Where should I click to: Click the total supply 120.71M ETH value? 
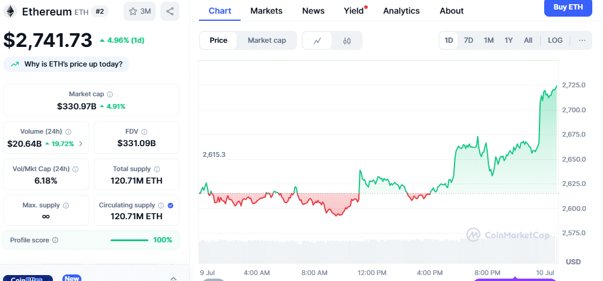(x=137, y=181)
